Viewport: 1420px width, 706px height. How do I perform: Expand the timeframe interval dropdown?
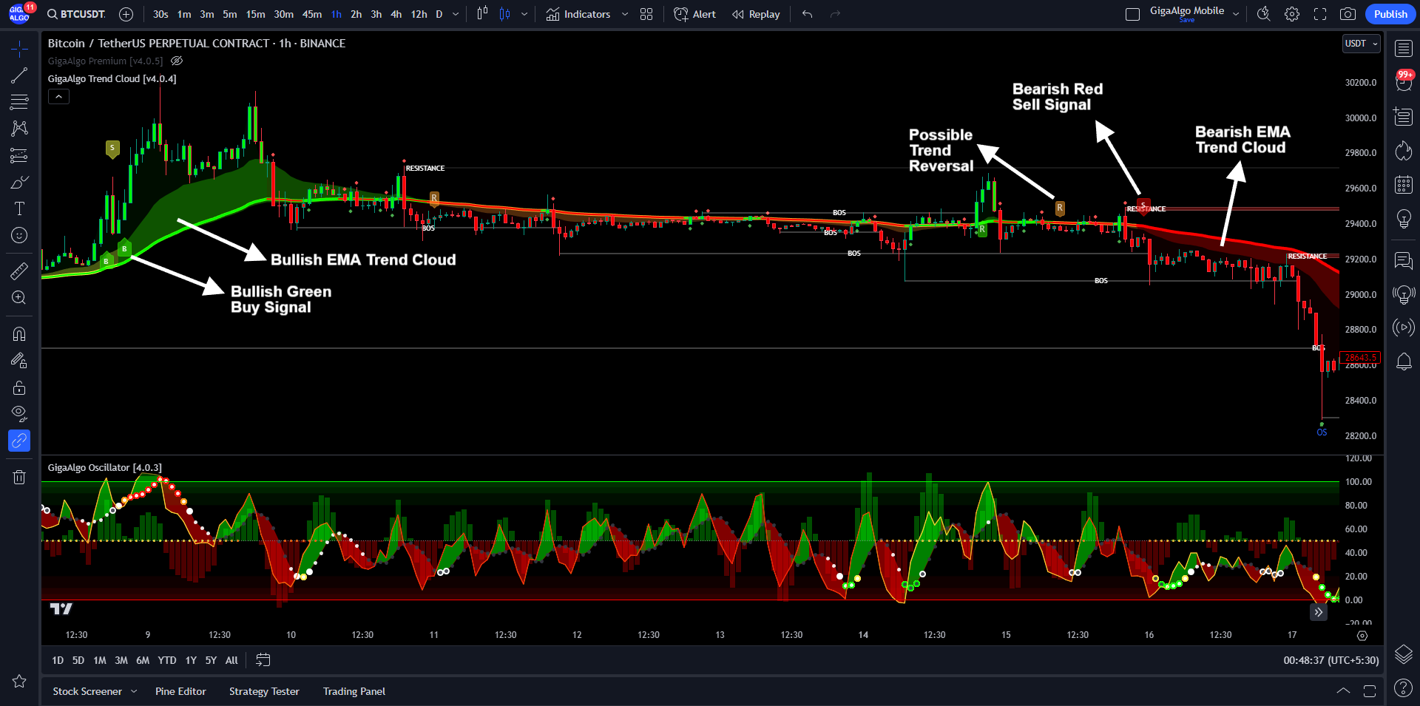tap(456, 14)
